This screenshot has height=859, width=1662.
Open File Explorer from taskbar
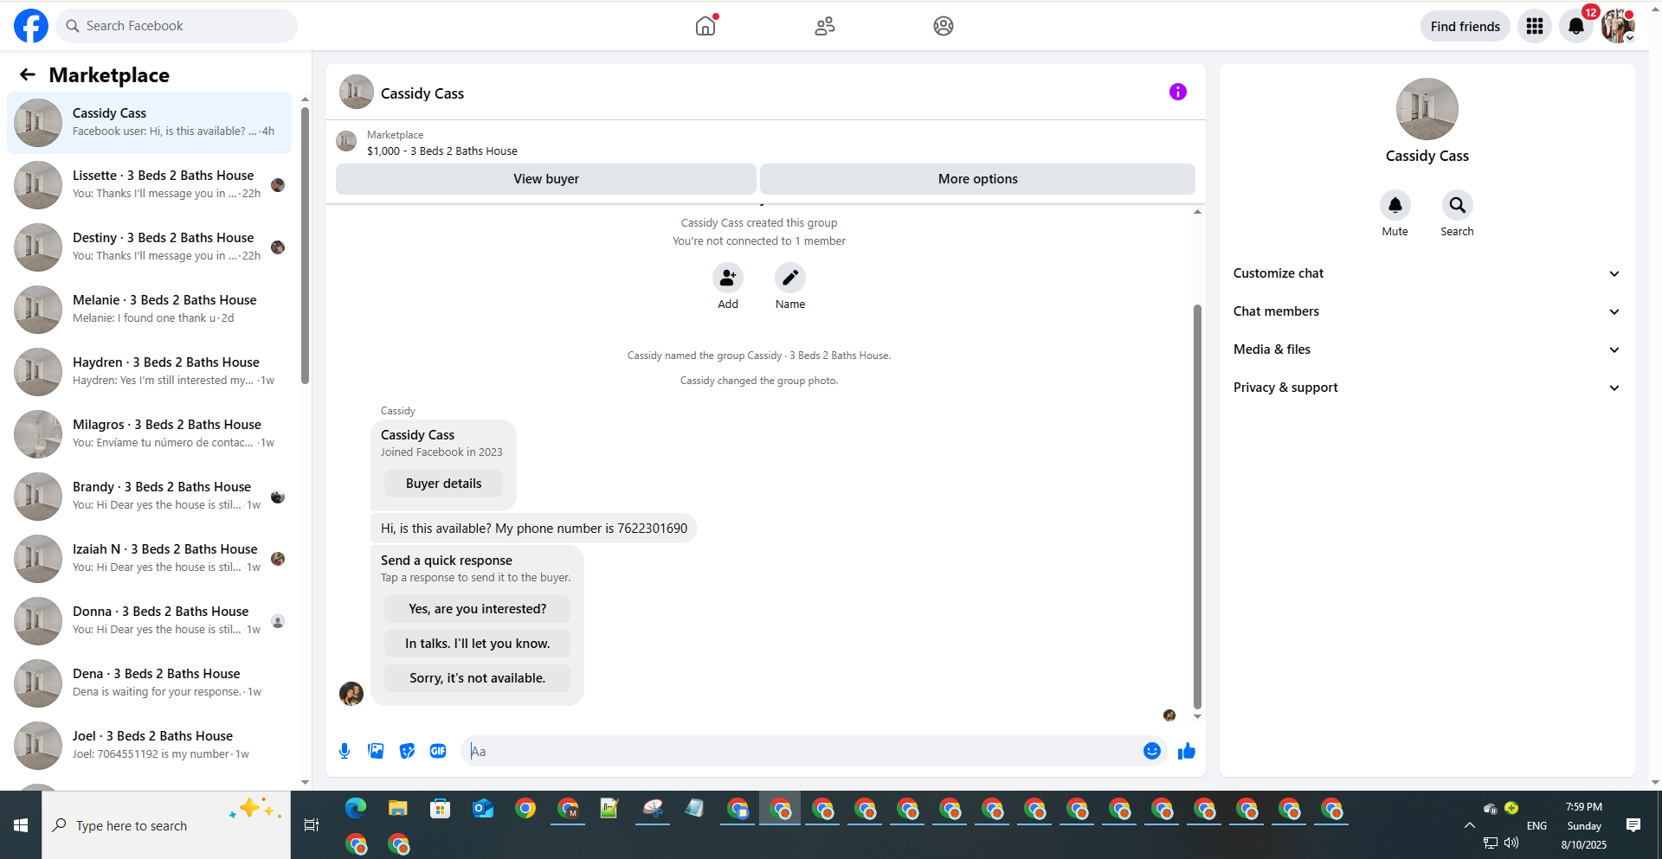398,809
